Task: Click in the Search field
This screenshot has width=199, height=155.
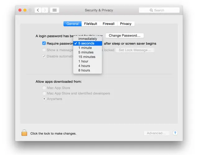Action: (159, 10)
